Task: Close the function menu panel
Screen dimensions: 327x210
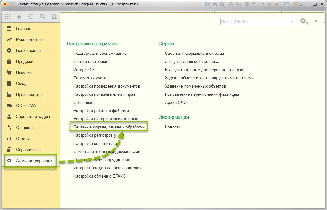Action: pyautogui.click(x=316, y=21)
